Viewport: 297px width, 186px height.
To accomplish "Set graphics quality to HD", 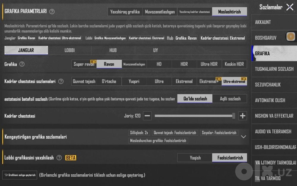I will [159, 64].
